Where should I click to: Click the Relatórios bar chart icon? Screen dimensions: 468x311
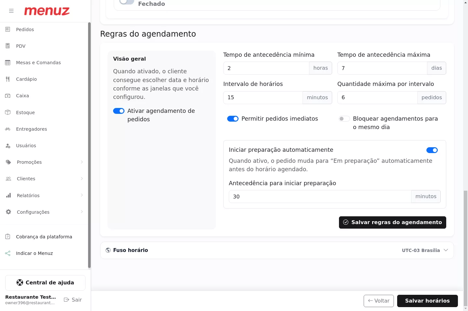[x=8, y=196]
